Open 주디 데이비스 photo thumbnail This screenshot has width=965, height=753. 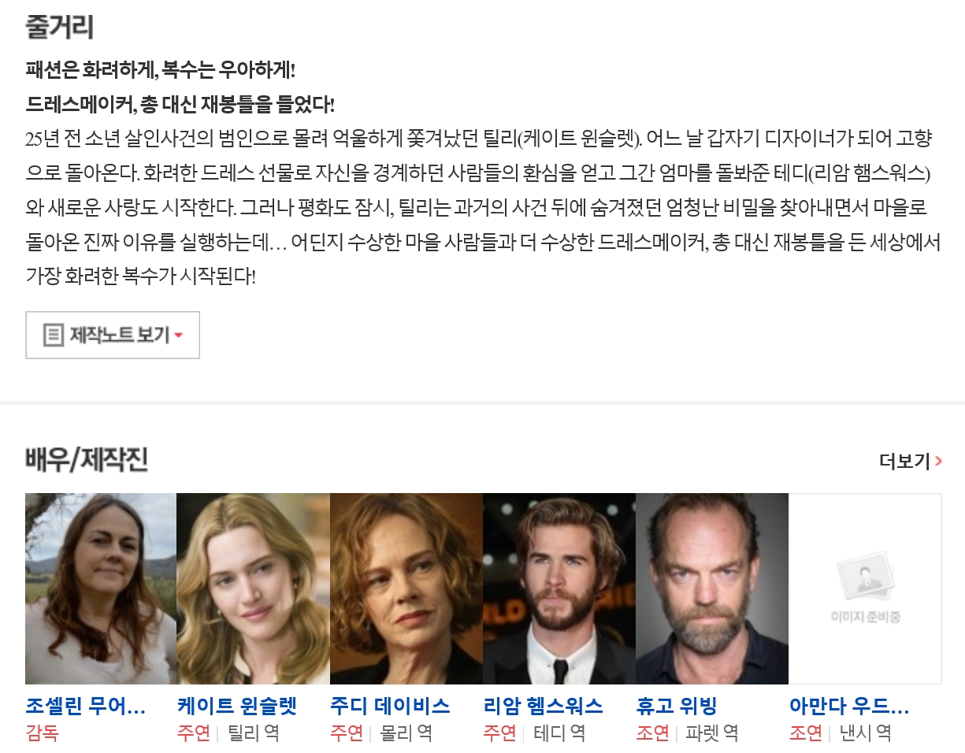(x=406, y=588)
